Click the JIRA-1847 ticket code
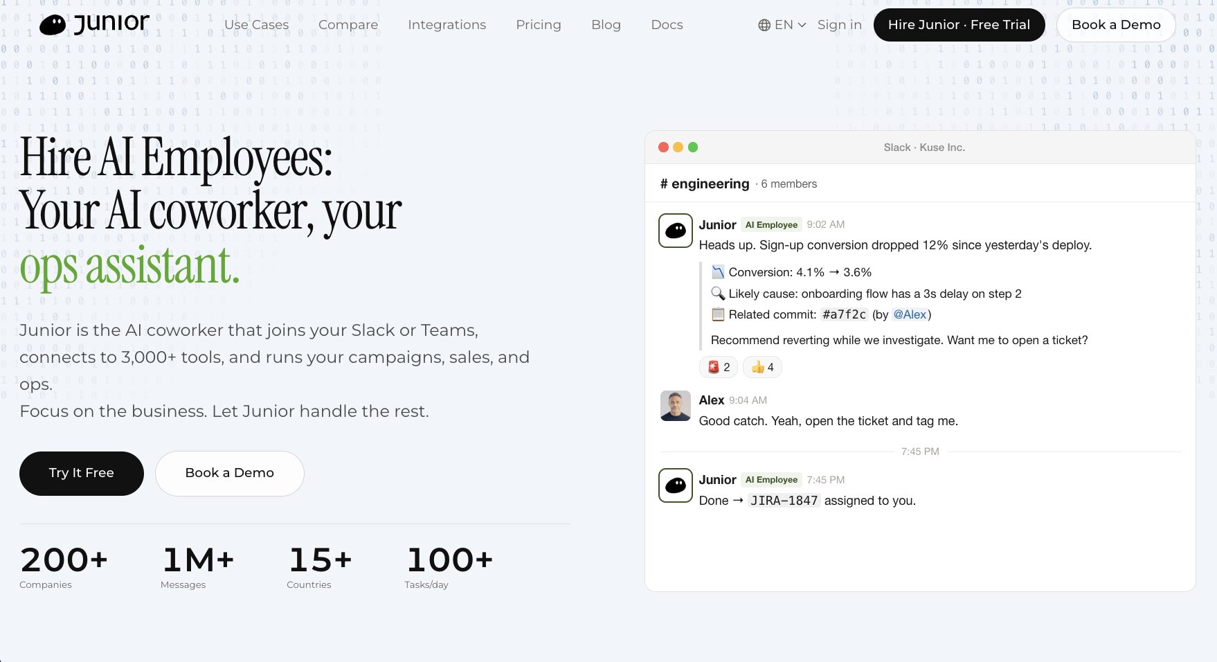 click(x=784, y=501)
